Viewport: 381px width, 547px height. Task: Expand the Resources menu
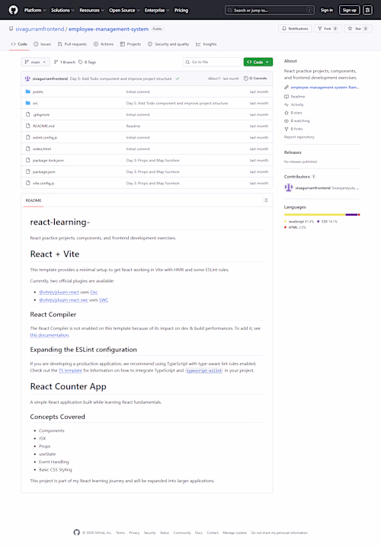click(91, 11)
